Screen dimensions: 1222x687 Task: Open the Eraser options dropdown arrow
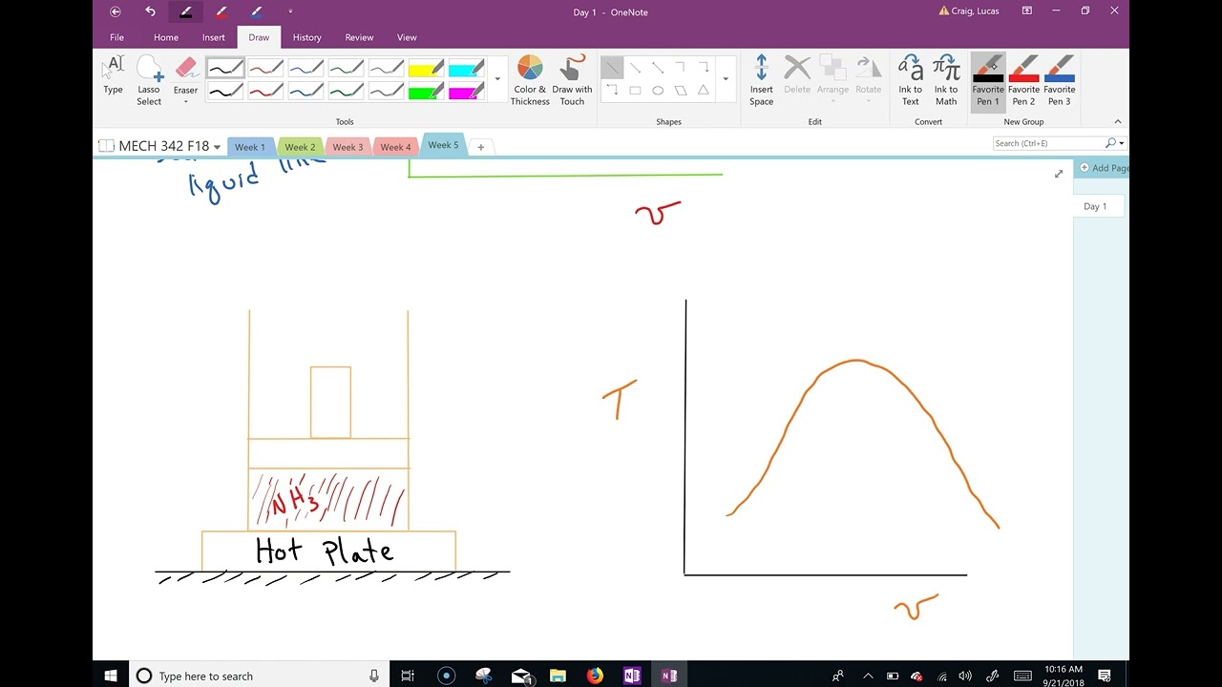point(185,102)
